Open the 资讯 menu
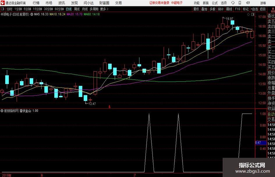The height and width of the screenshot is (177, 275). tap(62, 3)
